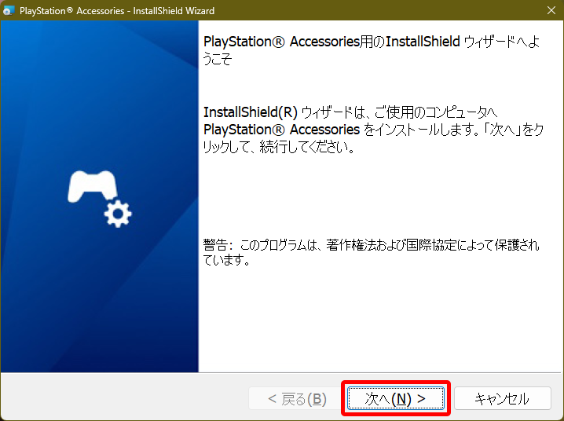Click the キャンセル button
564x421 pixels.
click(x=502, y=398)
